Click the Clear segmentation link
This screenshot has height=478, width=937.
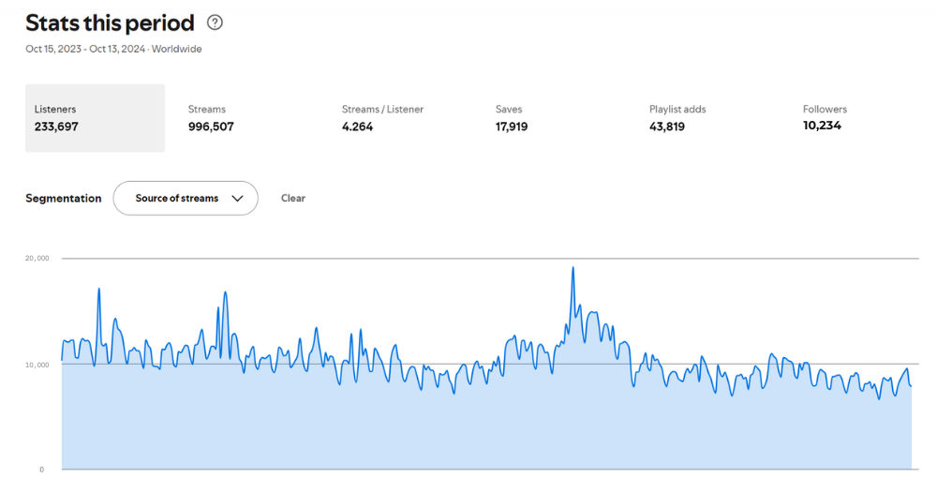click(x=293, y=199)
